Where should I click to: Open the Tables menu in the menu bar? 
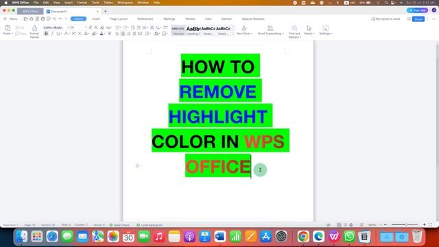pyautogui.click(x=108, y=3)
